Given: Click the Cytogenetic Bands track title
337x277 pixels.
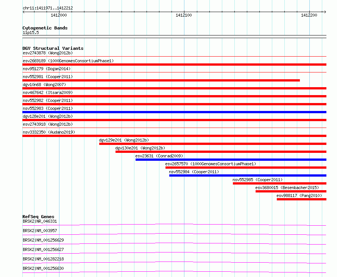Looking at the screenshot, I should pyautogui.click(x=45, y=28).
